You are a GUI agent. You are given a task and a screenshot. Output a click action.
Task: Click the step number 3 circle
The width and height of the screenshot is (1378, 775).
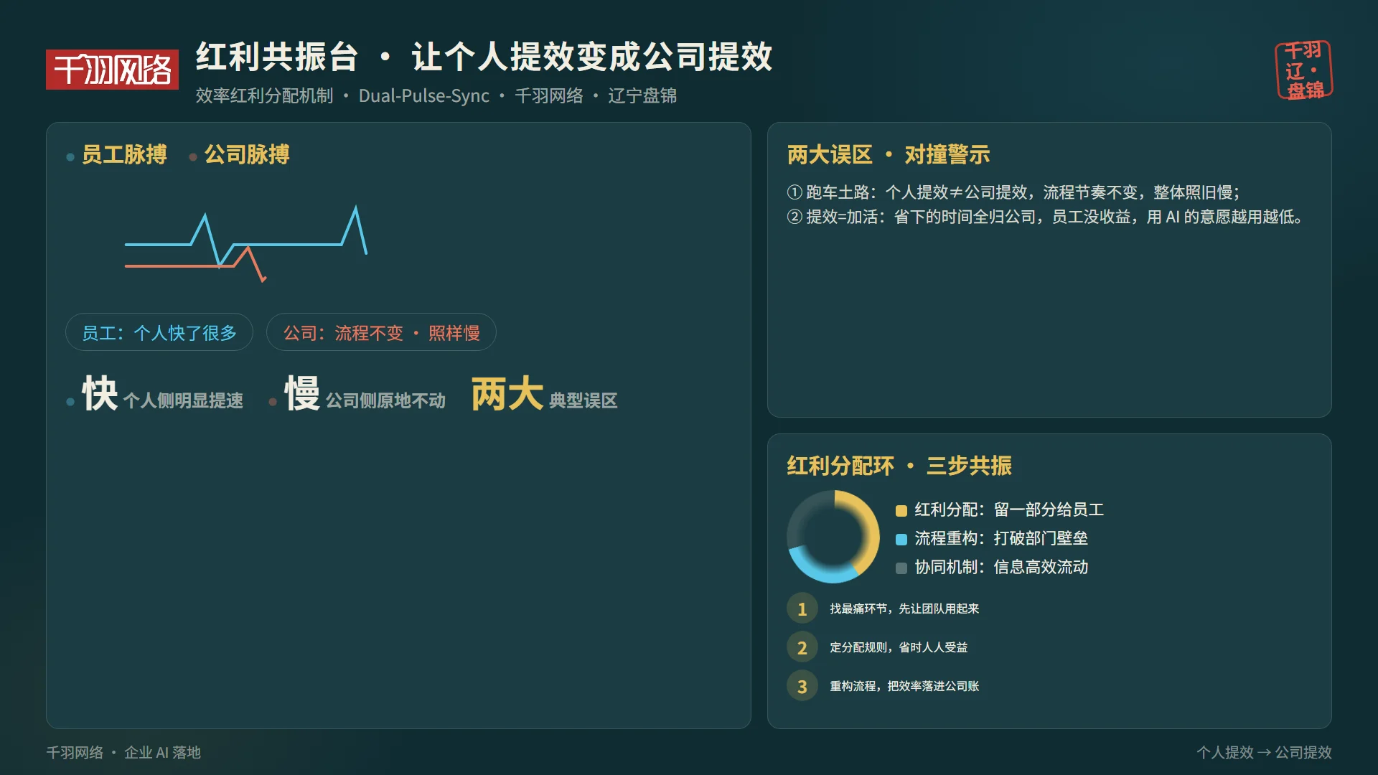point(802,687)
